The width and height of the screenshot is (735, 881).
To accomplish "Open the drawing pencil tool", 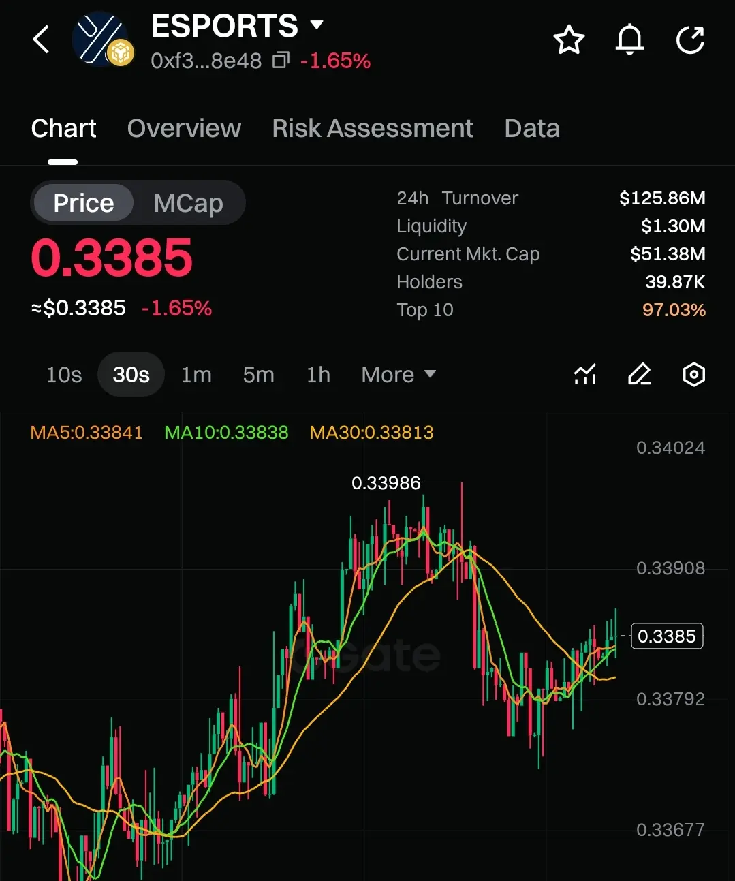I will pos(639,374).
